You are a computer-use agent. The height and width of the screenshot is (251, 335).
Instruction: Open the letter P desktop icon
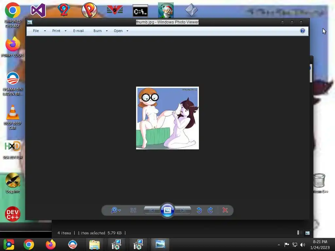89,10
